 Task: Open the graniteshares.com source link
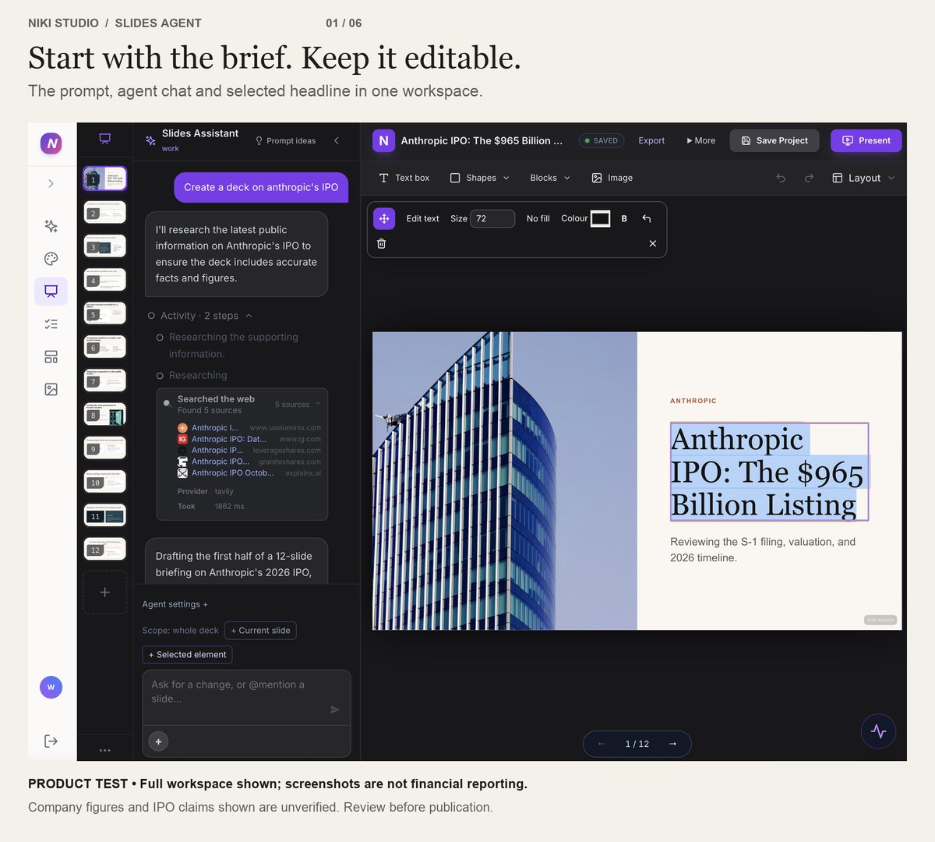[x=249, y=462]
